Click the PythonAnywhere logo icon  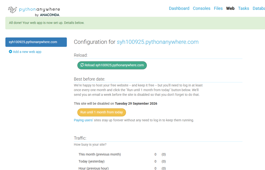coord(13,10)
